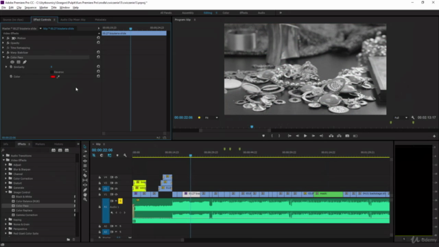Select the Track Select Forward tool
This screenshot has width=439, height=247.
[85, 151]
